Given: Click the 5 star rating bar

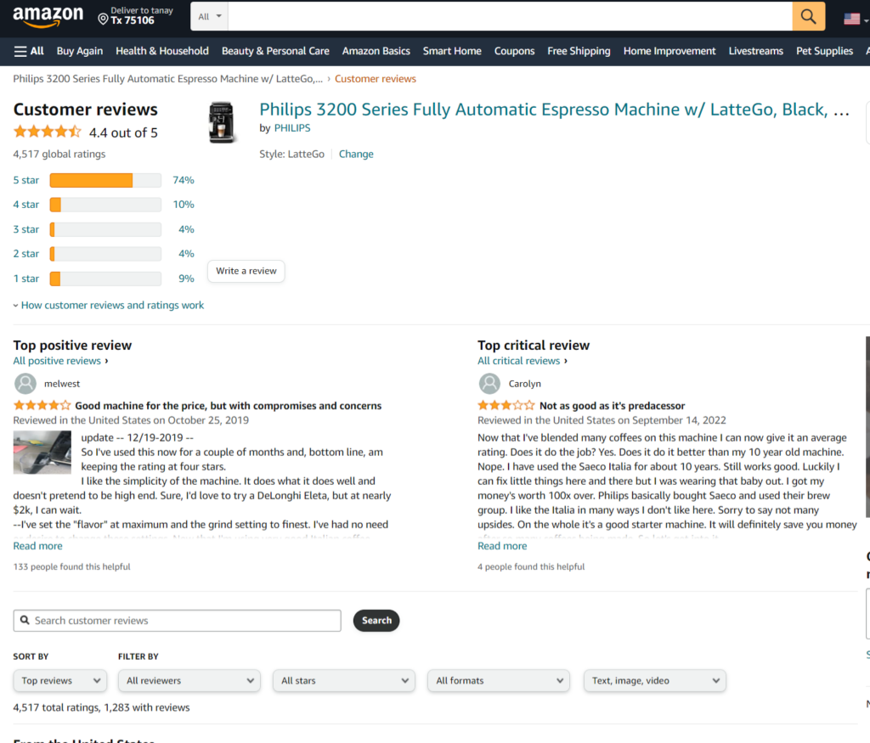Looking at the screenshot, I should (105, 180).
